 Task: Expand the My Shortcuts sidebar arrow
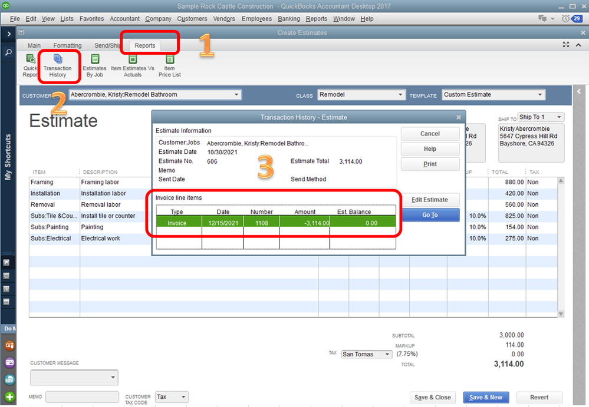pos(9,34)
